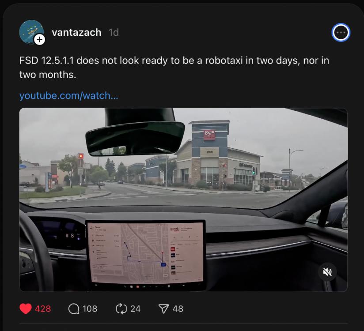This screenshot has width=364, height=331.
Task: Open replies via the comment bubble icon
Action: click(x=74, y=309)
